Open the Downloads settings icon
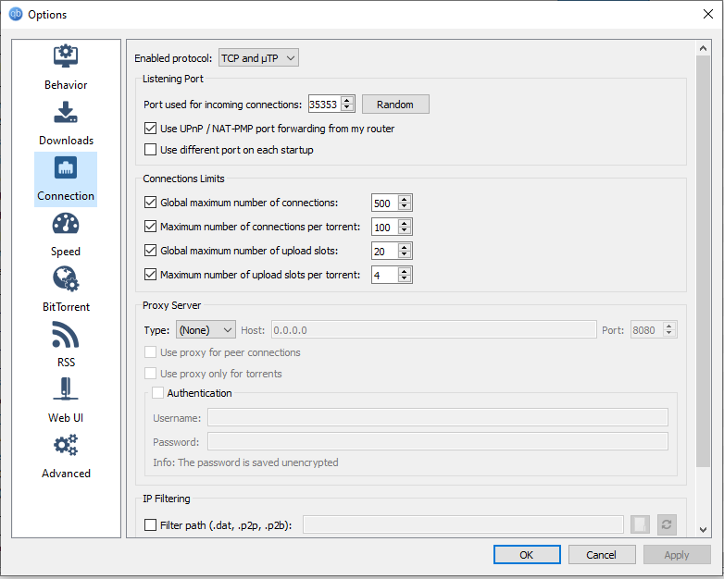This screenshot has height=579, width=724. (66, 112)
